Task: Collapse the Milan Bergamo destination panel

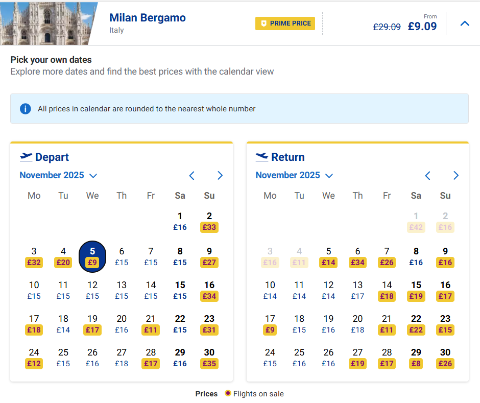Action: tap(465, 23)
